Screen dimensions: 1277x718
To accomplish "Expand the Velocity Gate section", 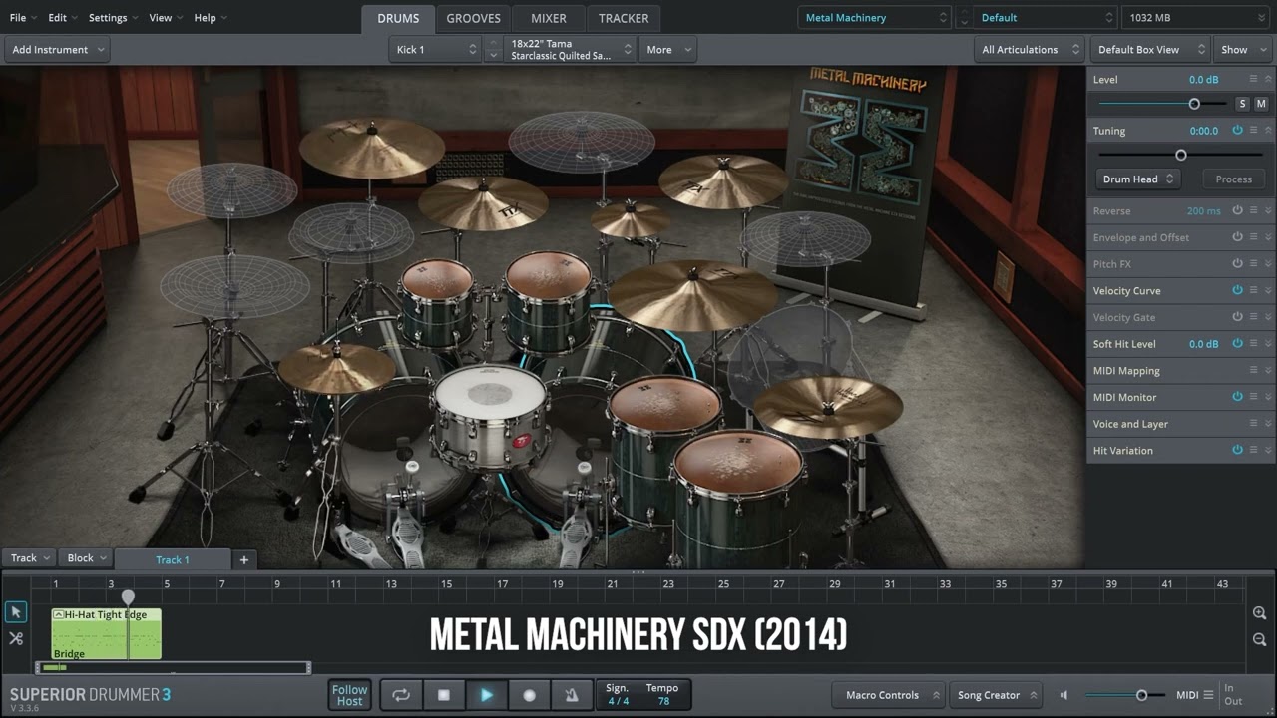I will click(1269, 317).
